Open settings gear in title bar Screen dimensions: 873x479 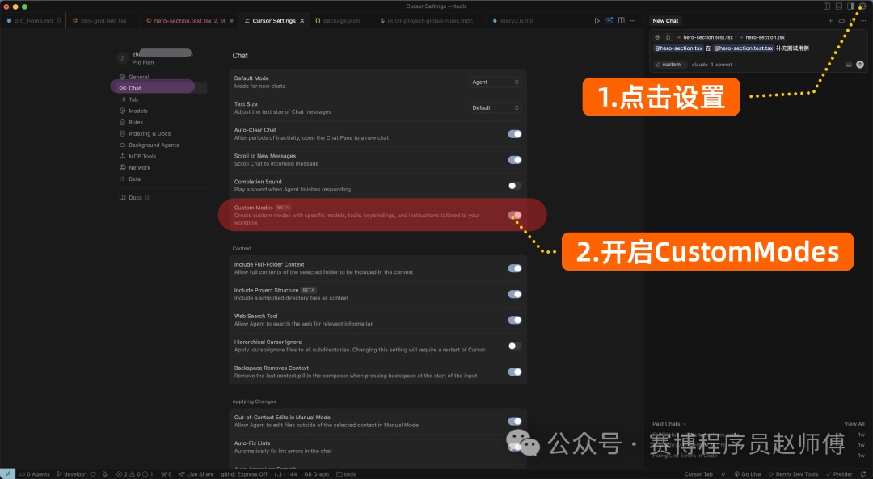862,6
